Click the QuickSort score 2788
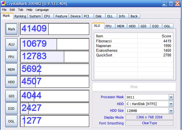Viewport: 182px width, 130px height. coord(167,55)
